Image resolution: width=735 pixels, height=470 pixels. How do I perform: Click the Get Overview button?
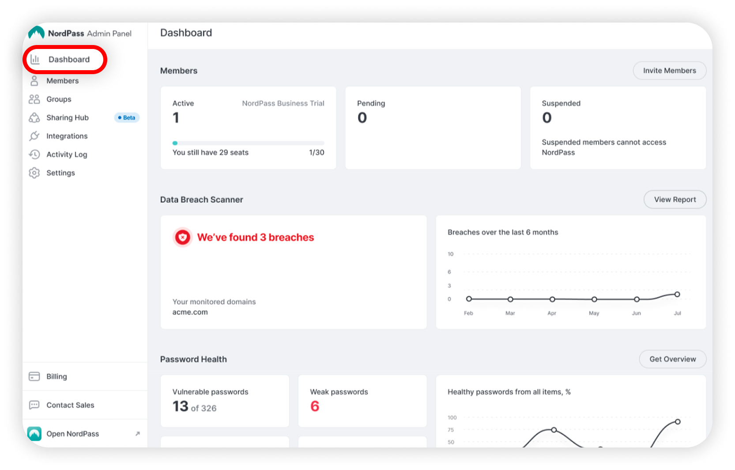(672, 359)
